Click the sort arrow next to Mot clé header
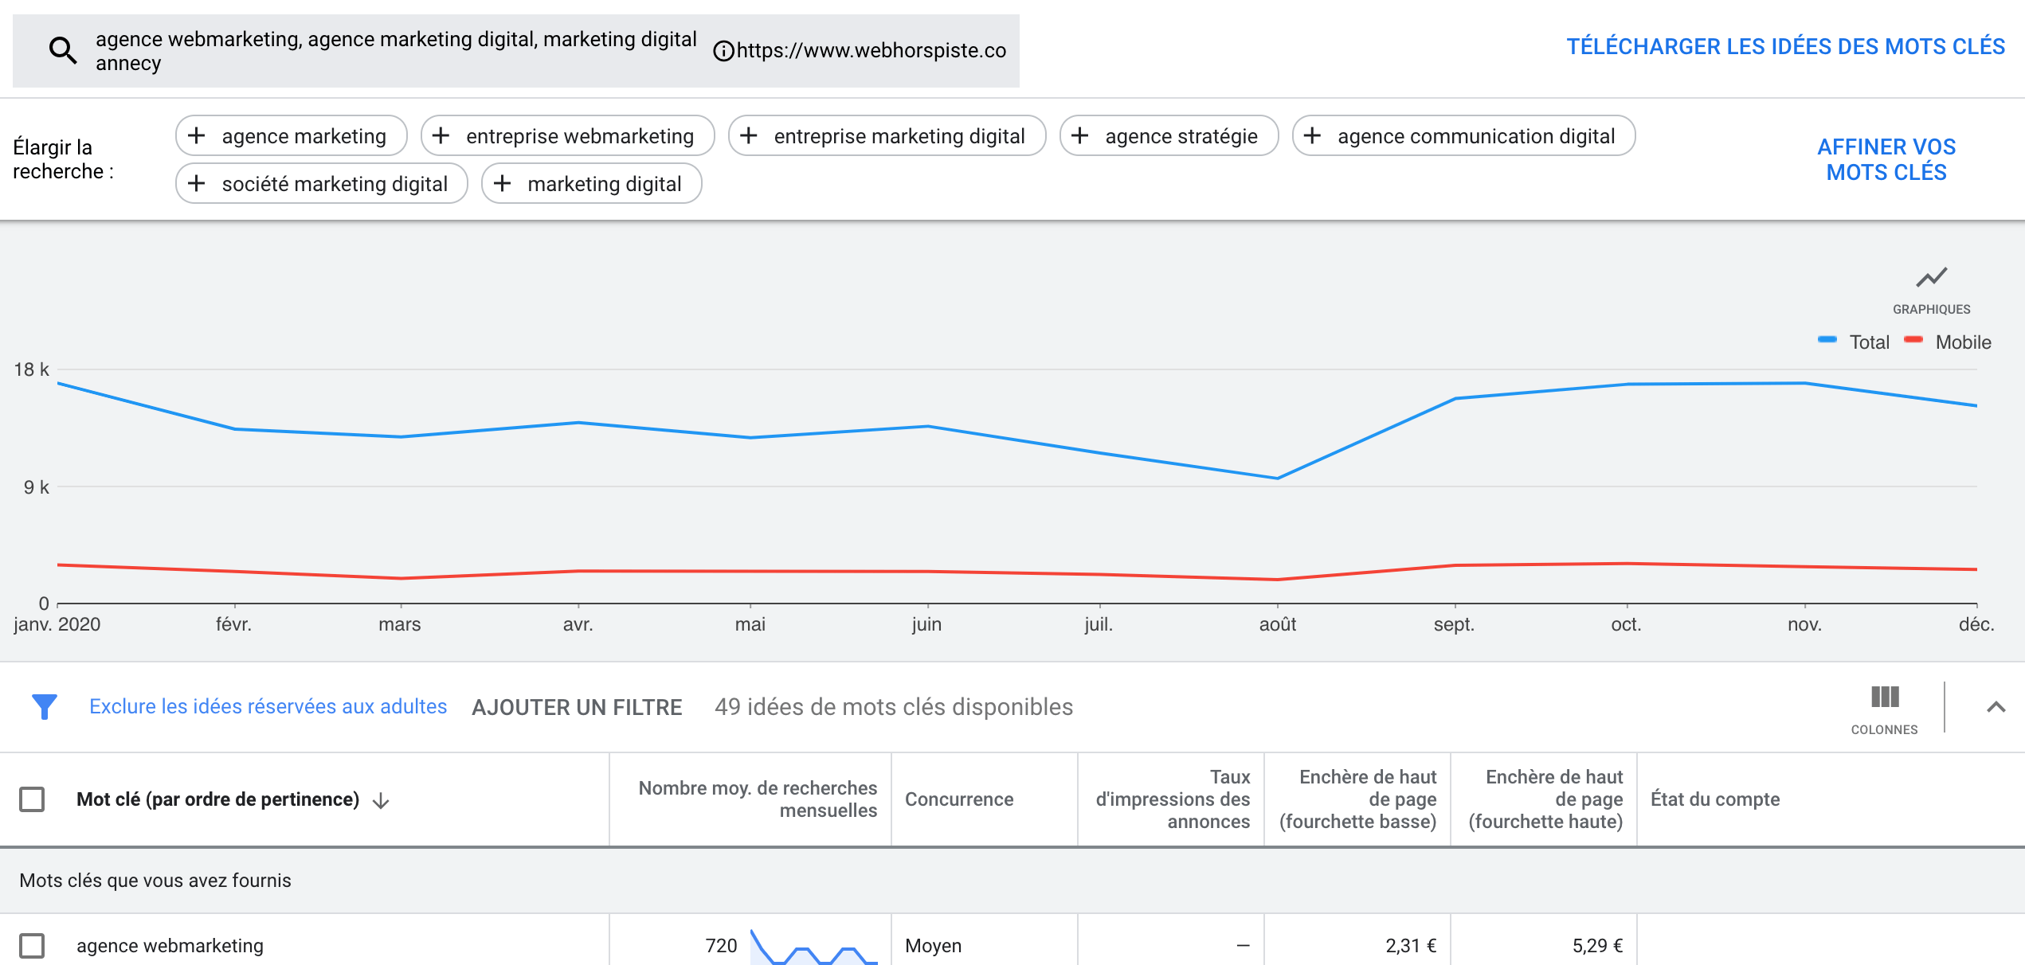 tap(381, 800)
